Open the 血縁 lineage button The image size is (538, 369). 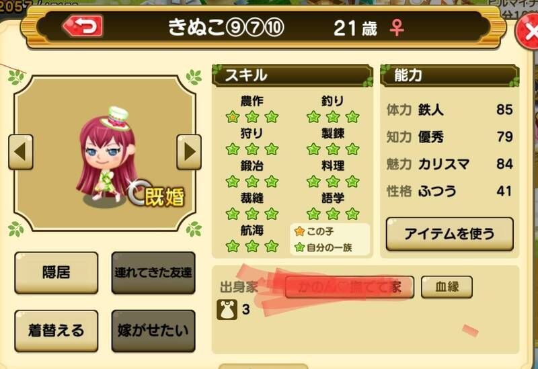(447, 287)
